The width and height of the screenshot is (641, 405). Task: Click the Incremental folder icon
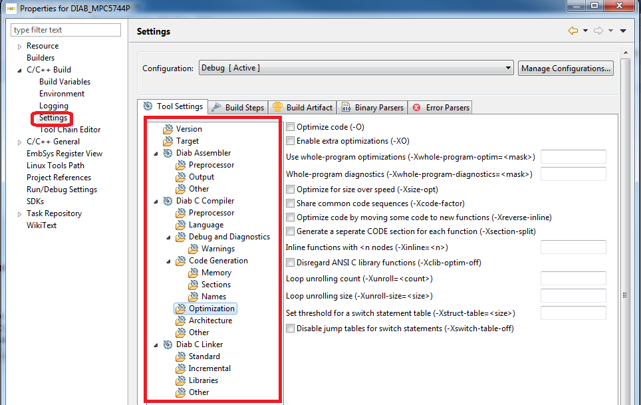[181, 368]
